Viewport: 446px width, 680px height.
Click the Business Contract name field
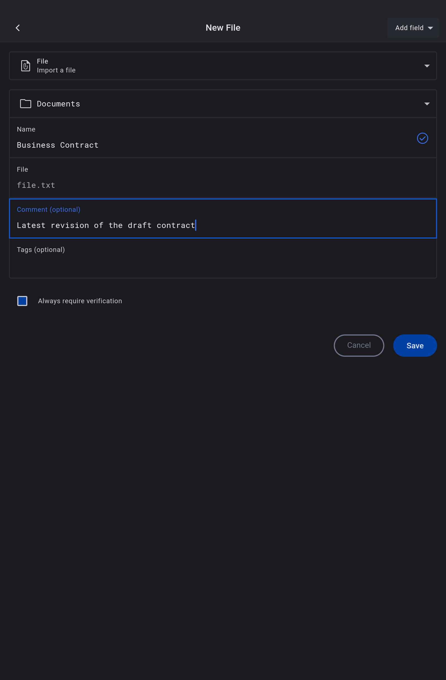click(58, 145)
